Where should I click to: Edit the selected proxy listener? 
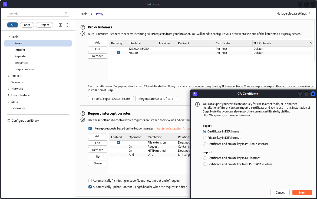point(98,49)
